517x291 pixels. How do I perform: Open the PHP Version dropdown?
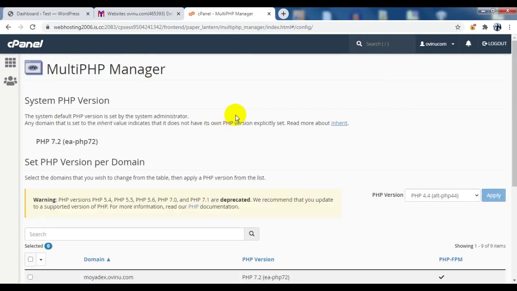pyautogui.click(x=442, y=195)
